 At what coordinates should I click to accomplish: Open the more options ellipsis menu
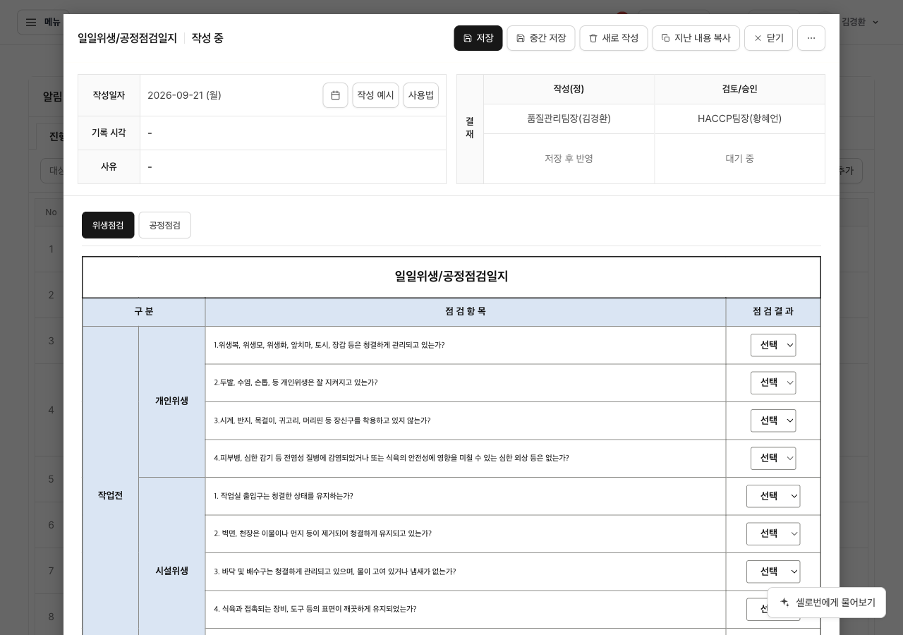pos(811,38)
